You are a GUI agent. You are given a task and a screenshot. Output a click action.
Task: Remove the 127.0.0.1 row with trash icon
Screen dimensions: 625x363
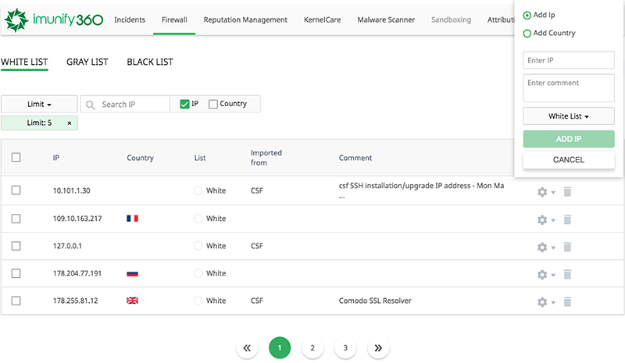tap(568, 247)
